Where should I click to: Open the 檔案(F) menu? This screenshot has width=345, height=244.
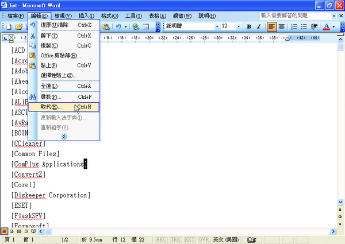point(16,16)
